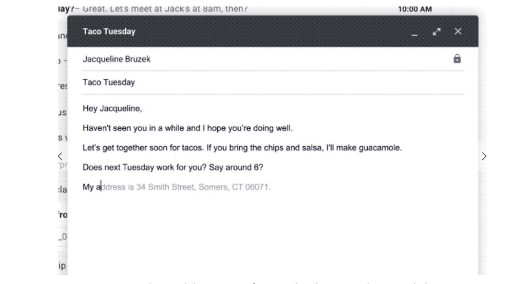Click the Taco Tuesday subject field

point(109,82)
